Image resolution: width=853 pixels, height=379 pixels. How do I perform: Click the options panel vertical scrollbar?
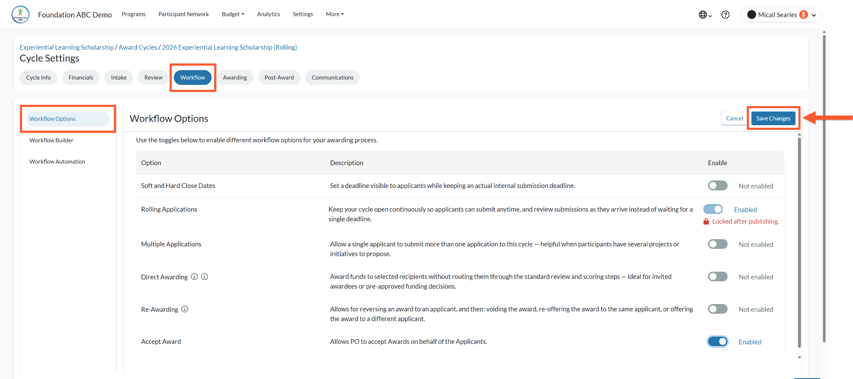799,243
